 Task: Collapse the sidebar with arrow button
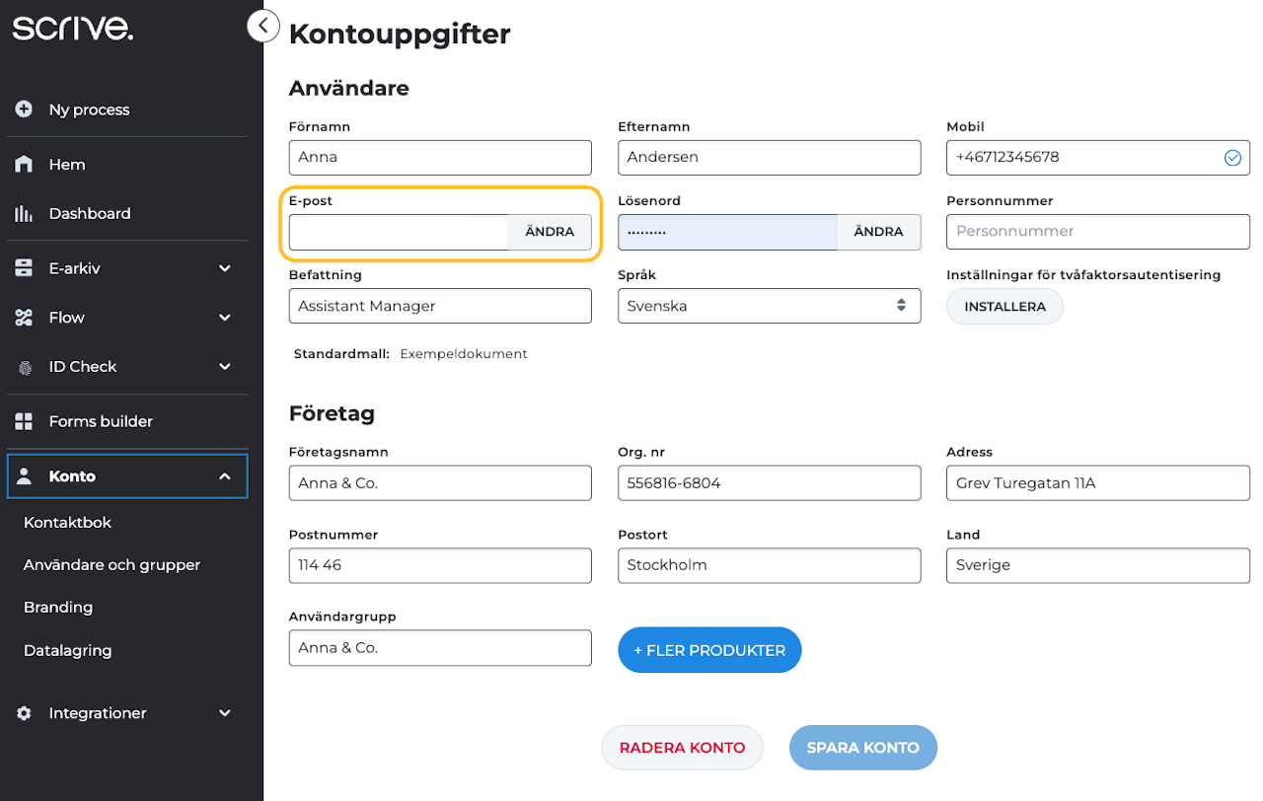[x=263, y=26]
